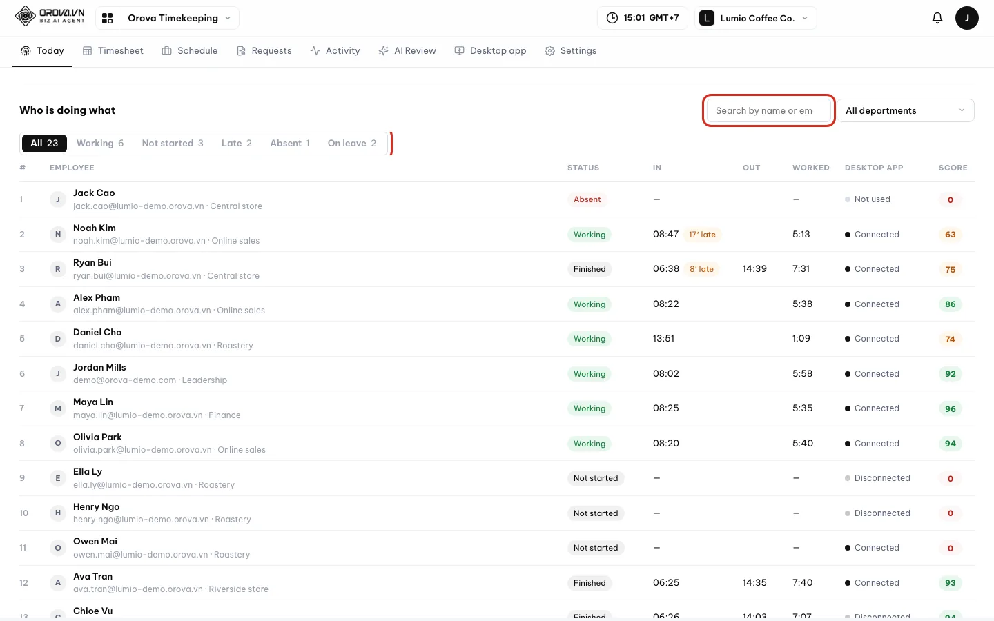994x621 pixels.
Task: Go to the Requests tab
Action: pyautogui.click(x=264, y=50)
